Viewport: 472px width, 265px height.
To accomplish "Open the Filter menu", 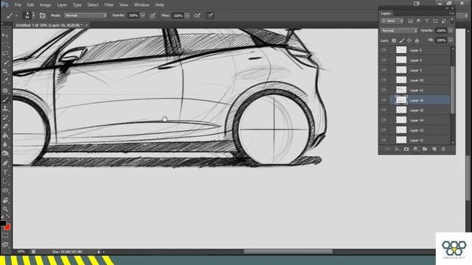I will (109, 5).
